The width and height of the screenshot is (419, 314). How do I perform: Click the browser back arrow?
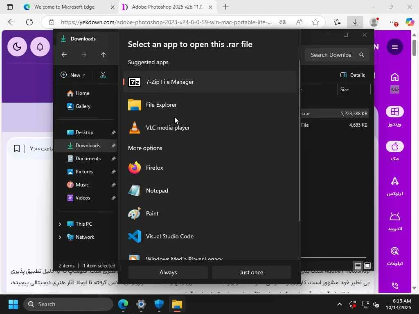pos(11,22)
